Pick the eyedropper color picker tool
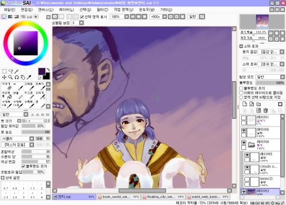Screen dimensions: 286x205 [x=29, y=77]
